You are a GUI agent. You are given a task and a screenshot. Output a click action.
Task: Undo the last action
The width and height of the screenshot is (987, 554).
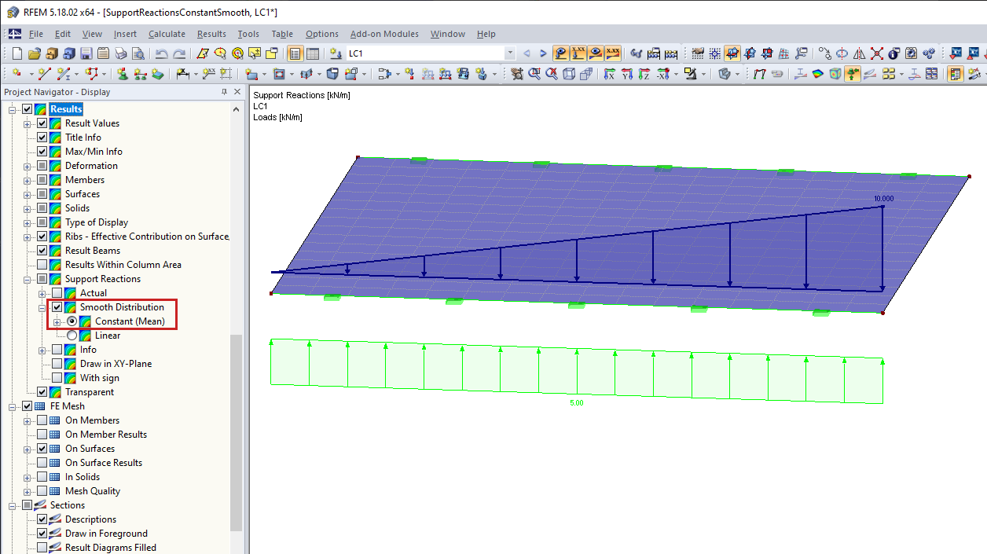(x=161, y=53)
